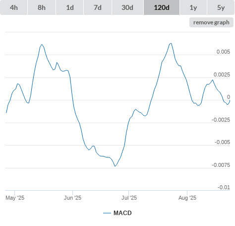Open the 5y time range tab
The image size is (235, 226).
(x=221, y=7)
